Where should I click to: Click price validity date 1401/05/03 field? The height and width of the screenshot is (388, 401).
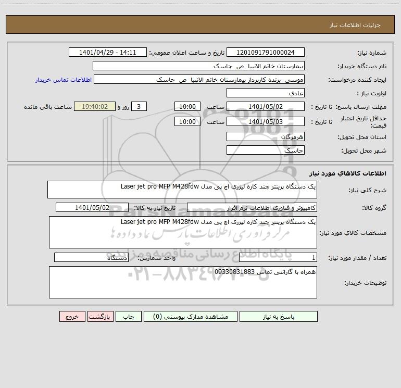coord(266,121)
